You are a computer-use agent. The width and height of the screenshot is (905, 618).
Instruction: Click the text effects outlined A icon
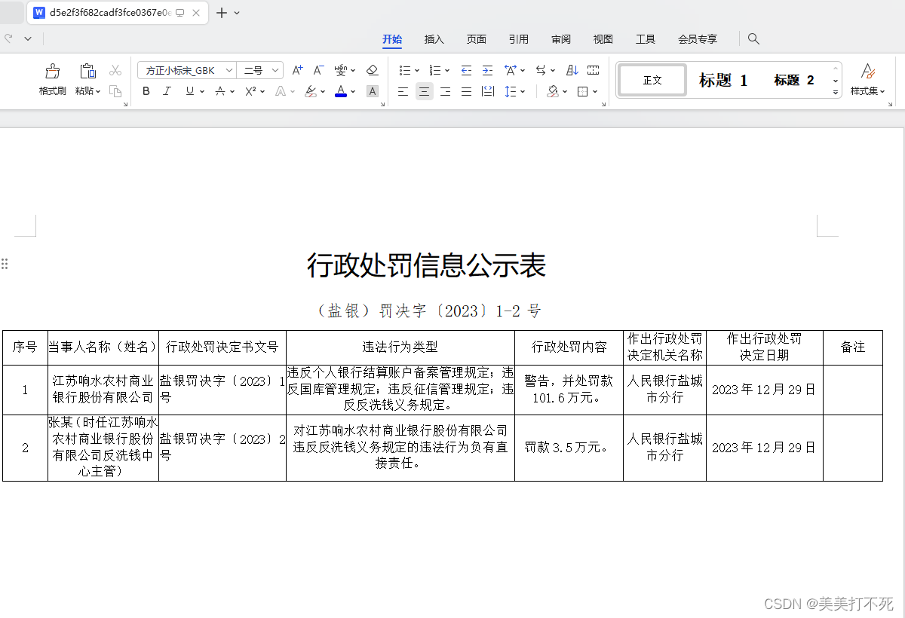[x=281, y=91]
